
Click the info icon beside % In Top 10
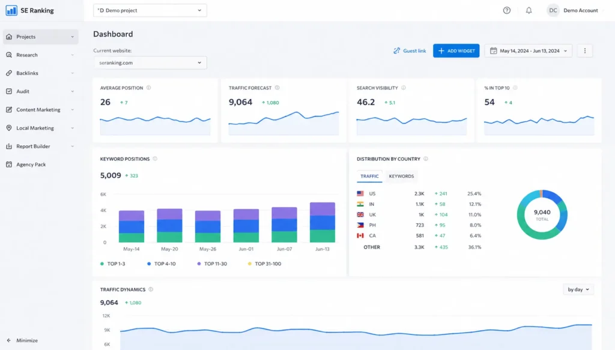coord(515,88)
